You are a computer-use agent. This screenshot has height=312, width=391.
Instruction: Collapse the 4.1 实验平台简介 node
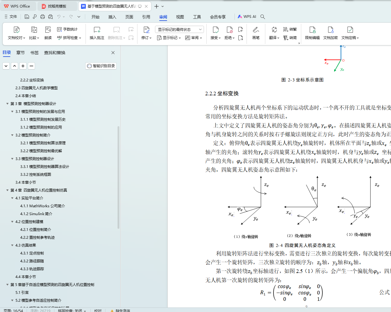click(12, 198)
